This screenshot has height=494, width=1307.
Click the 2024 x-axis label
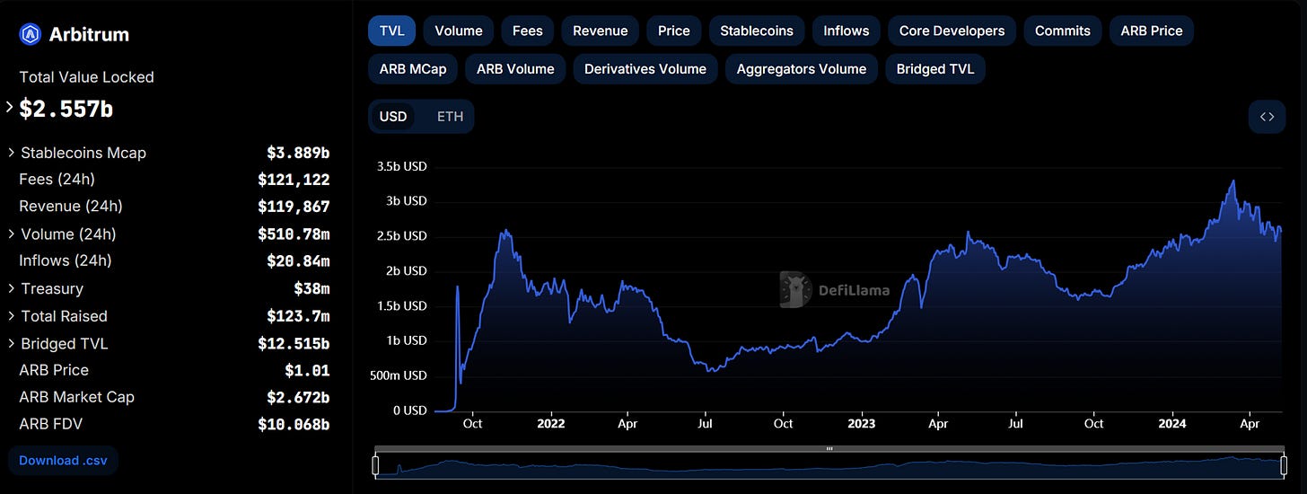[1171, 423]
